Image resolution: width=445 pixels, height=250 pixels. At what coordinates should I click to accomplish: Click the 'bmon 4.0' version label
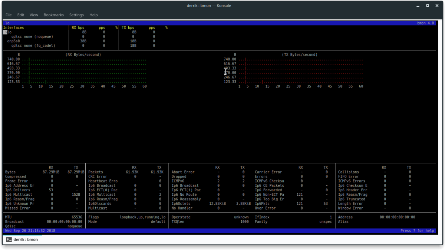(x=425, y=23)
